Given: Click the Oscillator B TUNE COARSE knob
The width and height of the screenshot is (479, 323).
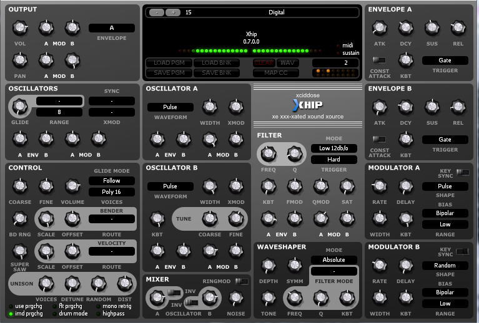Looking at the screenshot, I should (x=210, y=218).
